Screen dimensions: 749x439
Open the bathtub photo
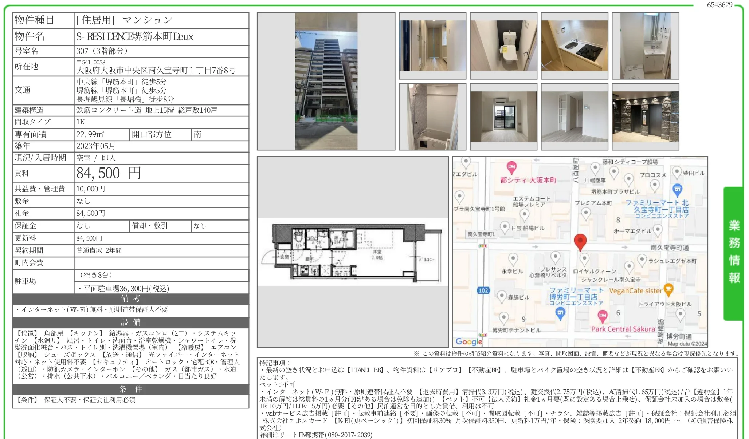432,116
